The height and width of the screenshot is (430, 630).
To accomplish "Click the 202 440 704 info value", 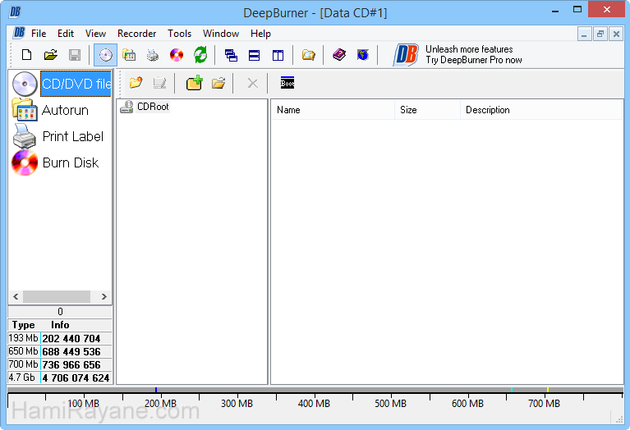I will click(71, 338).
